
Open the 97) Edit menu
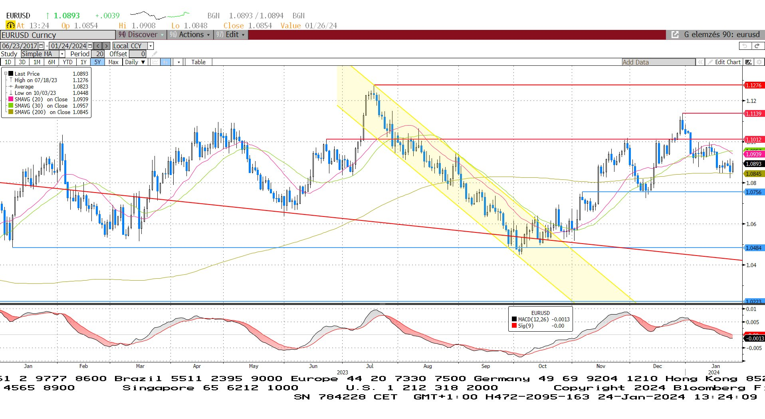[231, 35]
